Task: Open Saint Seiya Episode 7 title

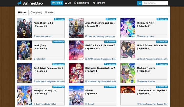Action: pos(48,69)
